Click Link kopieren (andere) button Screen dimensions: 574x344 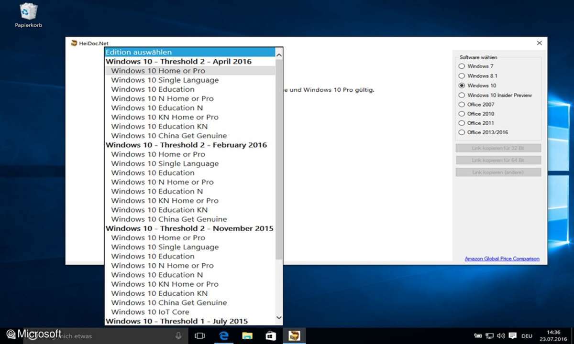click(x=498, y=172)
